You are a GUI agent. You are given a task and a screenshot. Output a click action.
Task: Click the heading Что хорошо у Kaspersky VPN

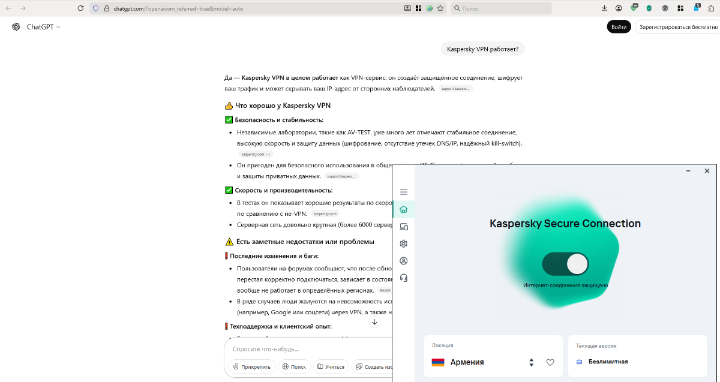tap(283, 106)
